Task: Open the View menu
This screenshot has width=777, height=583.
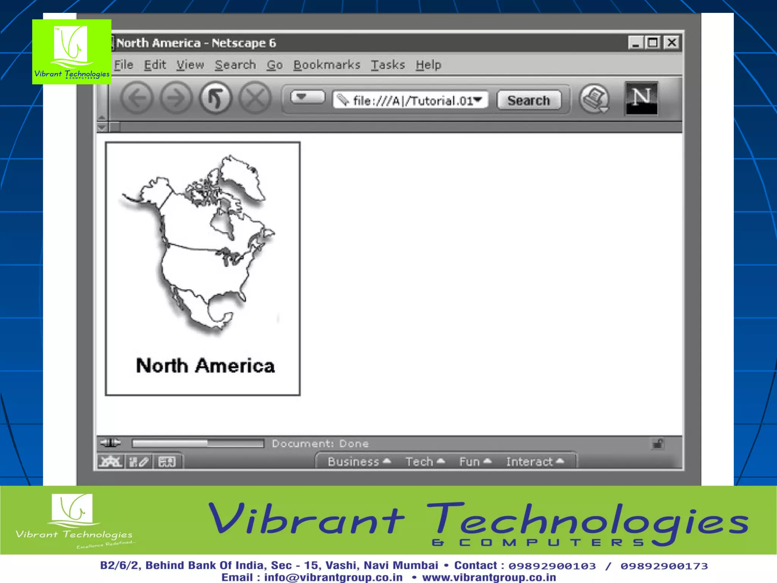Action: (x=190, y=65)
